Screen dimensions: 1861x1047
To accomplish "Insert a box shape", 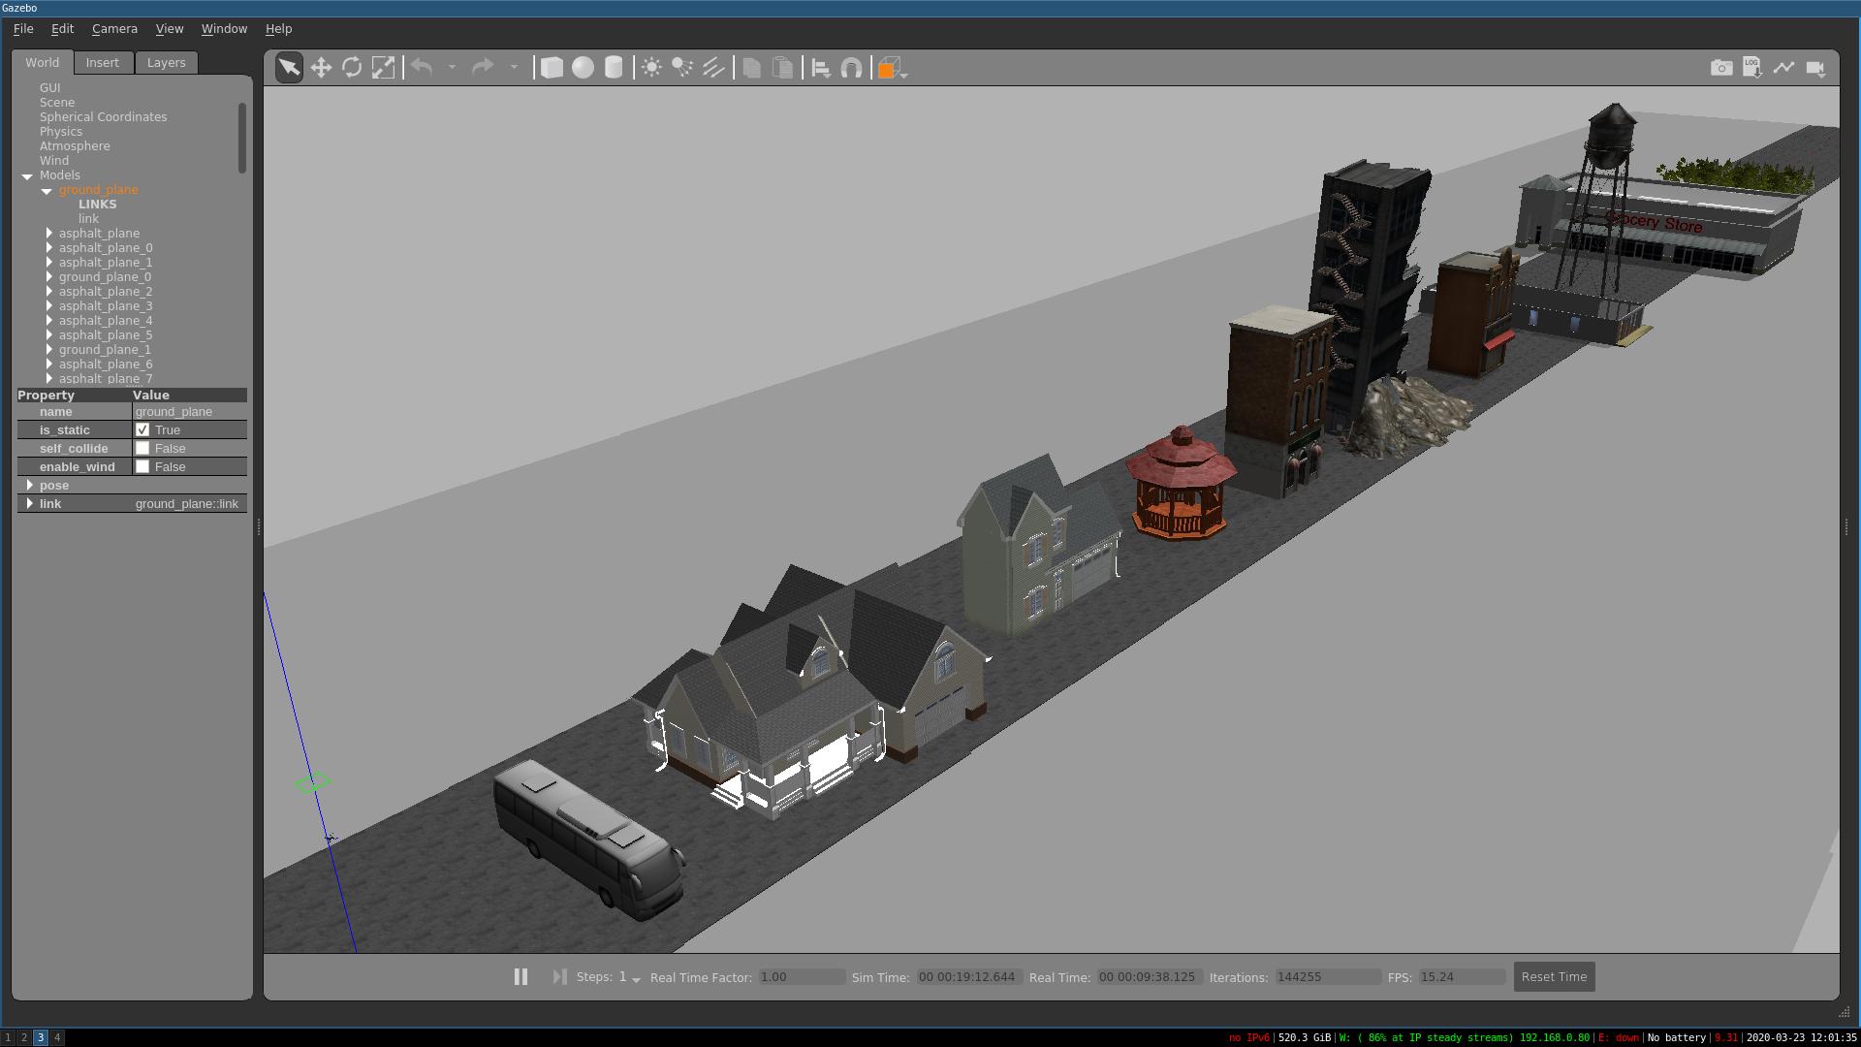I will pos(552,68).
